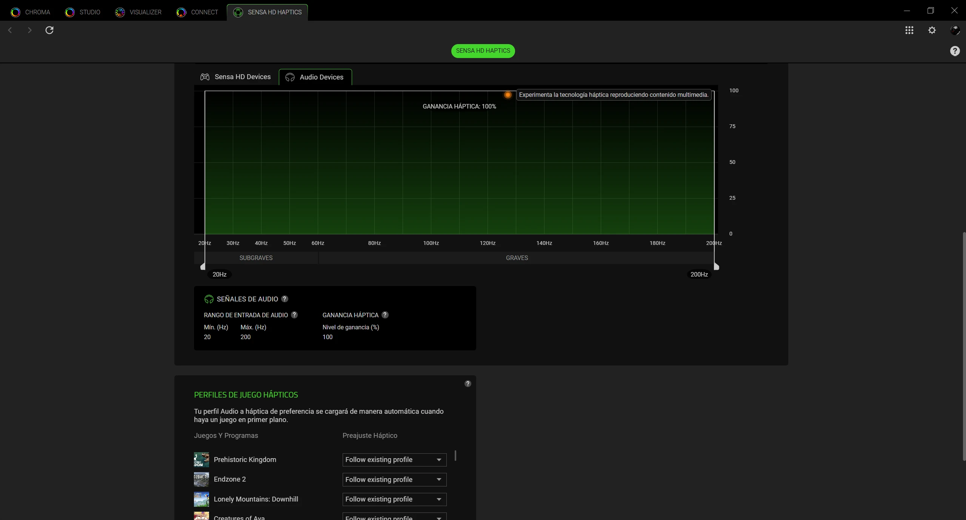
Task: Open the user account avatar
Action: 955,30
